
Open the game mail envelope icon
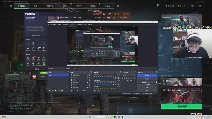point(192,6)
